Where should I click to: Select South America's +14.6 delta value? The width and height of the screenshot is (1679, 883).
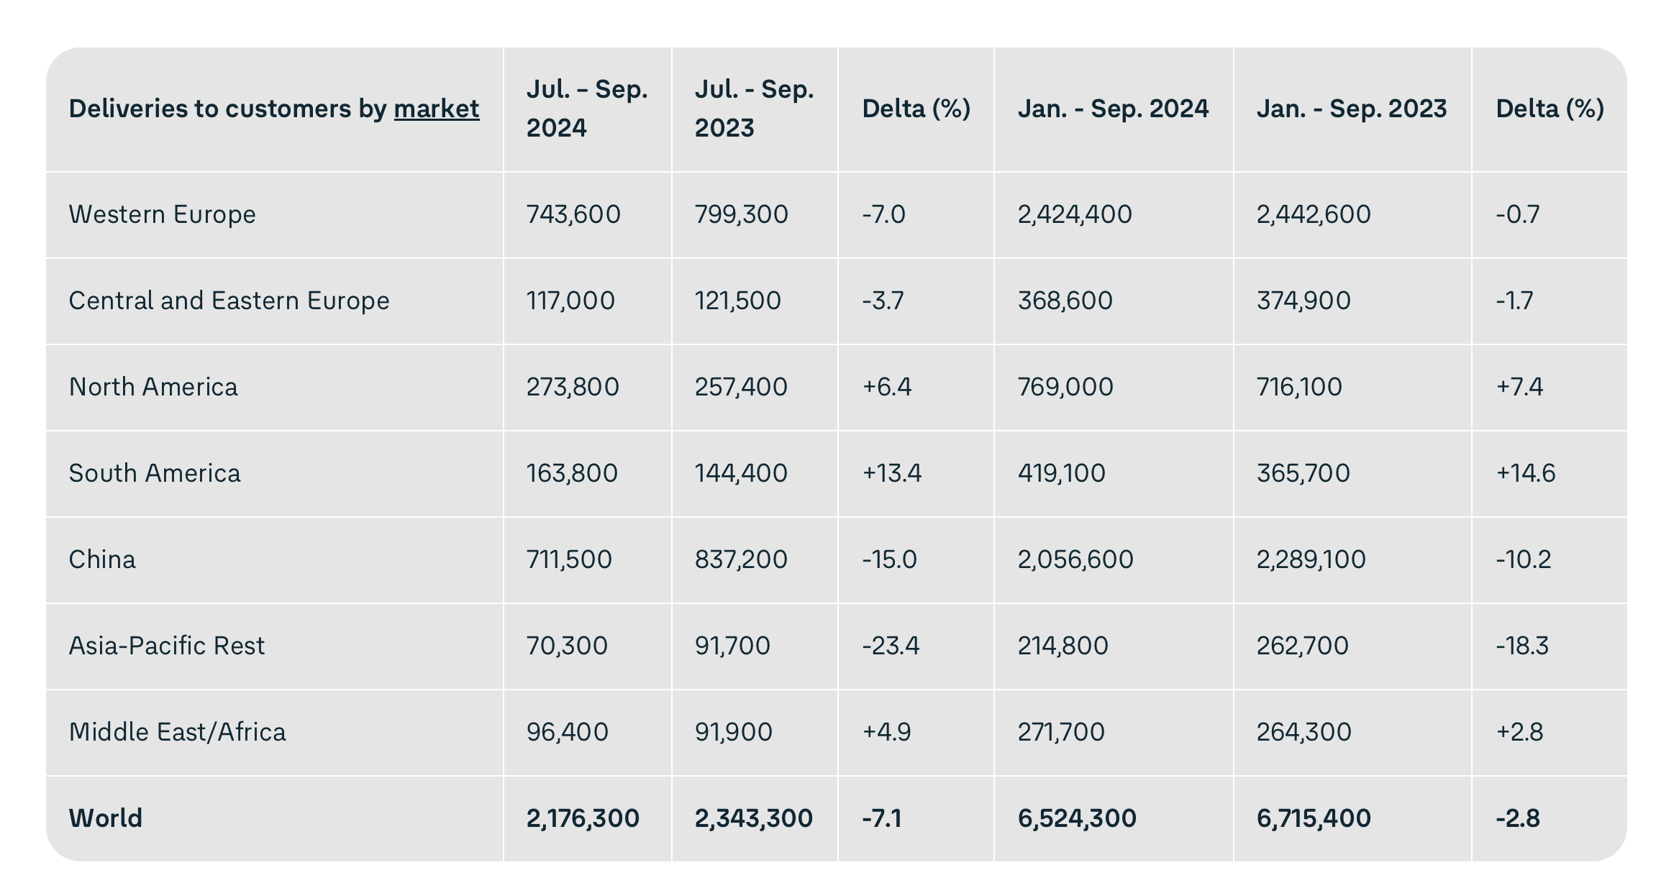(x=1525, y=473)
